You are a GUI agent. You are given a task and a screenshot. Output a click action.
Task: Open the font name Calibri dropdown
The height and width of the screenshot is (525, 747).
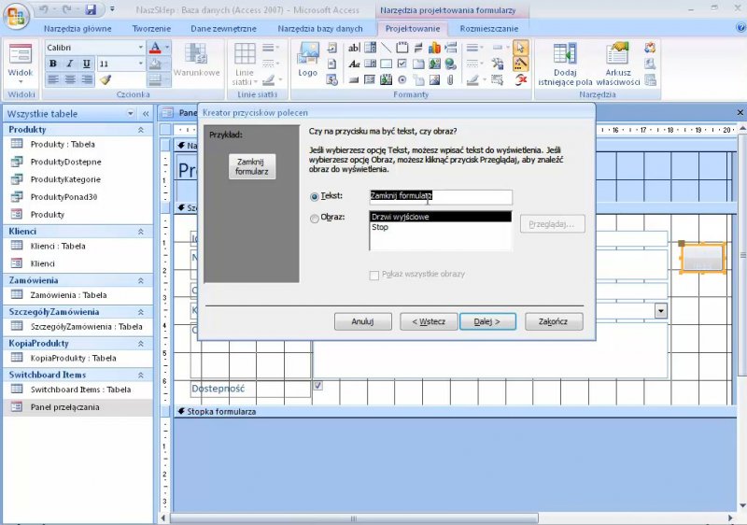(140, 48)
